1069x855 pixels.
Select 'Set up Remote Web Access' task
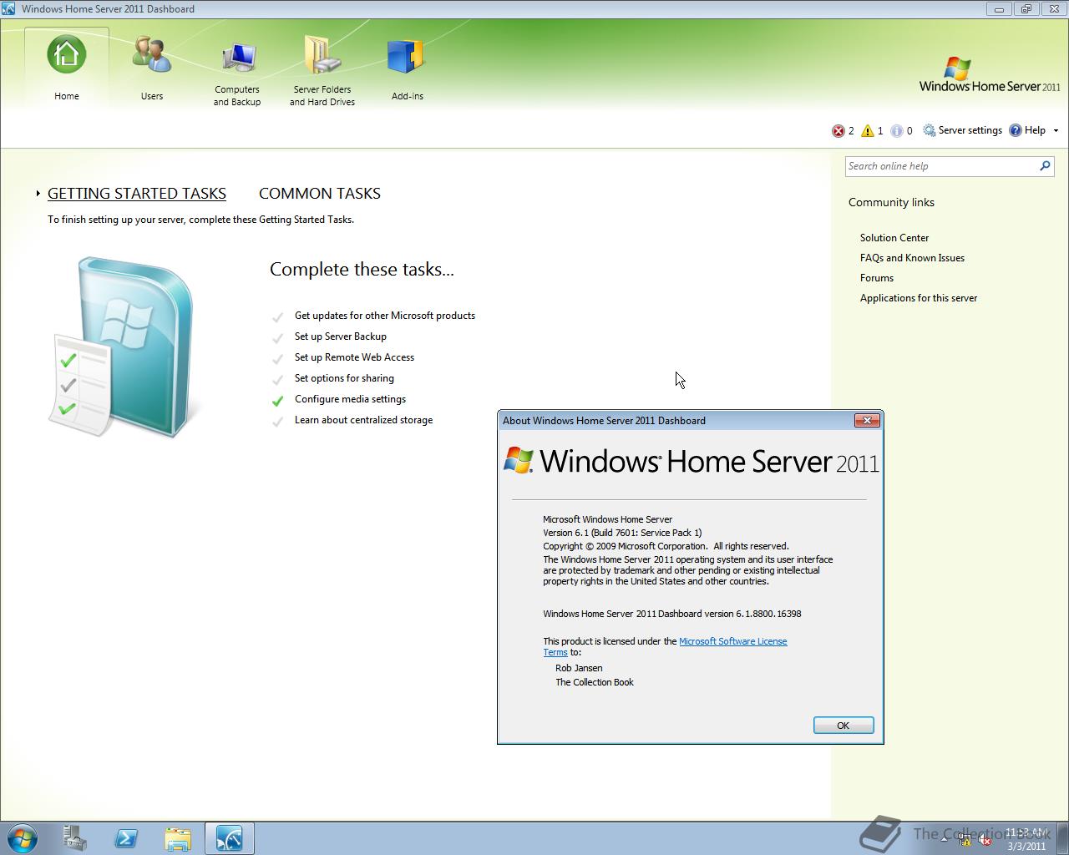pyautogui.click(x=354, y=357)
